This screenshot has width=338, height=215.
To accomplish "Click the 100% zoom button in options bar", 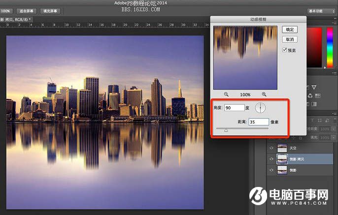I will click(5, 11).
